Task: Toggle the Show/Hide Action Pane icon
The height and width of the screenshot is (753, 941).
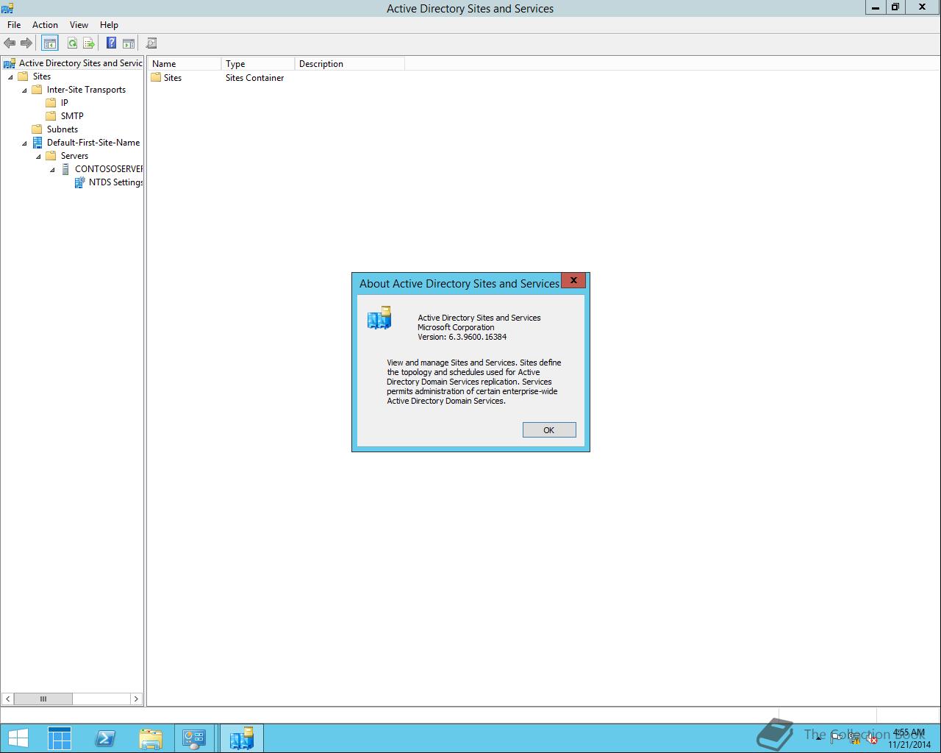Action: tap(129, 43)
